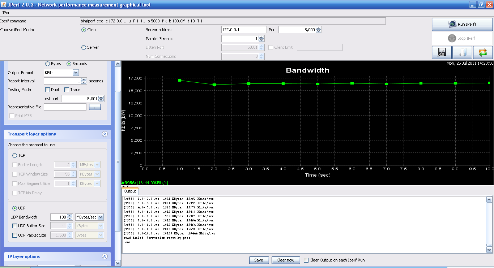
Task: Click the orange-green restore defaults arrows icon
Action: coord(483,53)
